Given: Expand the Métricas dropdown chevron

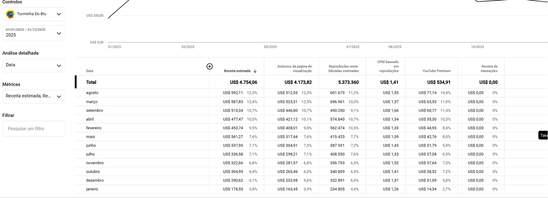Looking at the screenshot, I should (59, 97).
